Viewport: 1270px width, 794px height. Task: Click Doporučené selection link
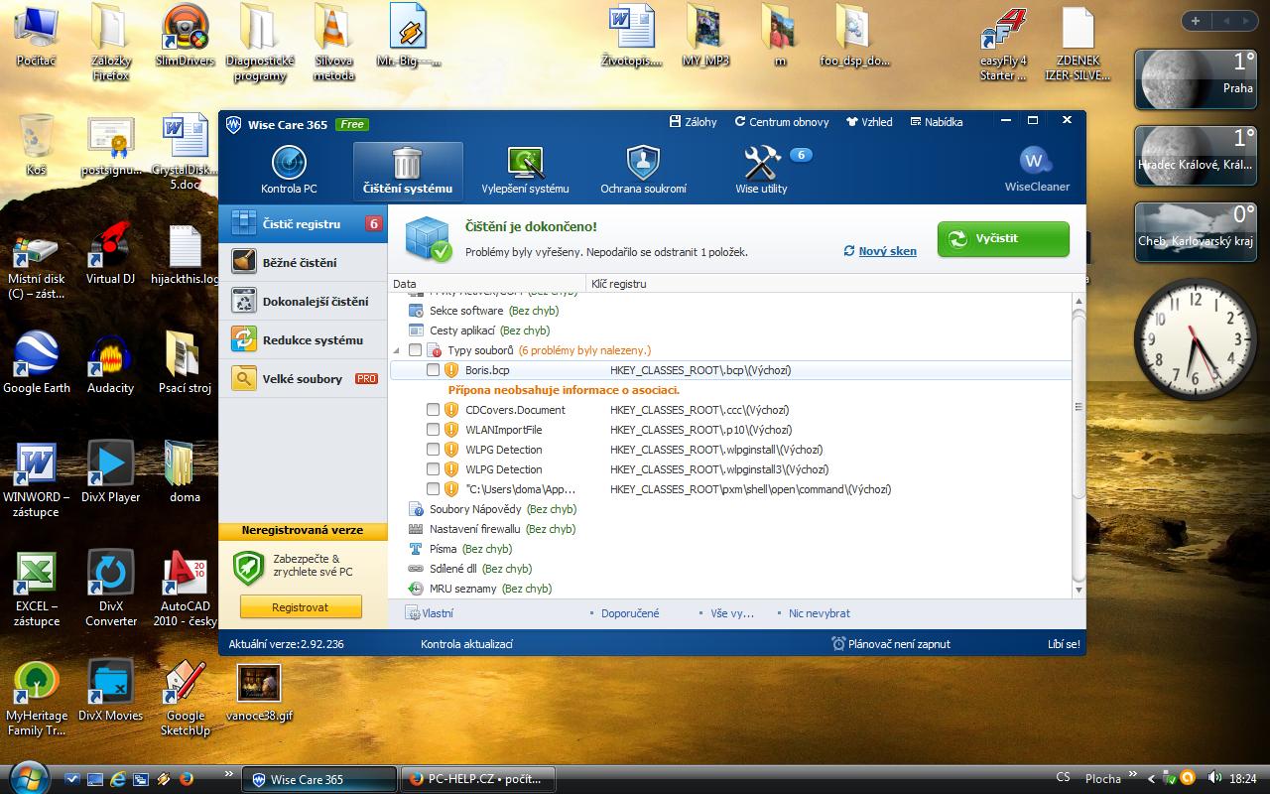coord(630,613)
